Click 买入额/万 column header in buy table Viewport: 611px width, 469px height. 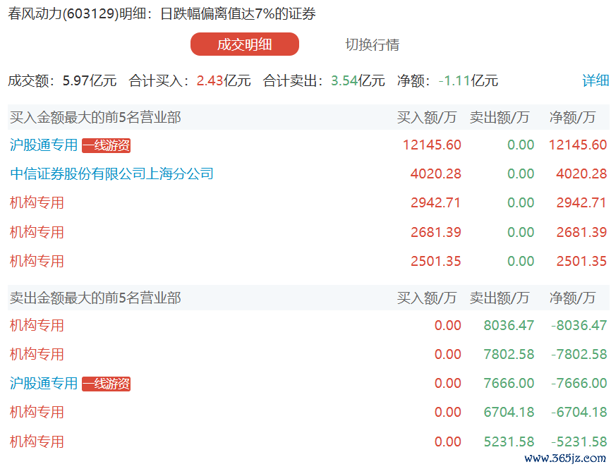[427, 117]
